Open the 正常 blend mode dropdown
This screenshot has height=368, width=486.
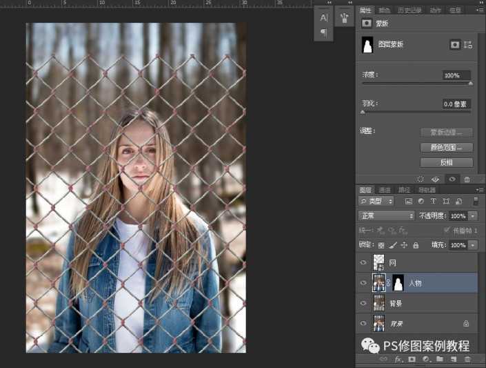pyautogui.click(x=387, y=216)
